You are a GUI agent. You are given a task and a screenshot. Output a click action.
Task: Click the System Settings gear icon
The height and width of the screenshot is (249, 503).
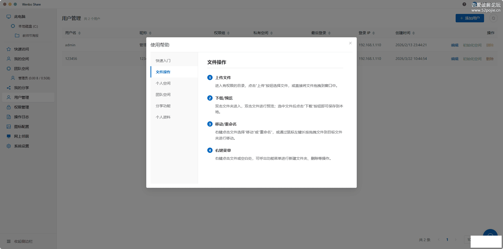pos(9,146)
